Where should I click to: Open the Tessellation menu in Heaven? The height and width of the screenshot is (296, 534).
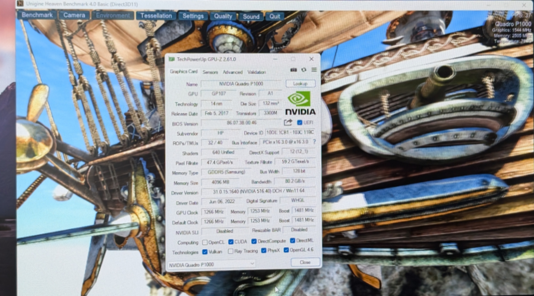(x=156, y=16)
